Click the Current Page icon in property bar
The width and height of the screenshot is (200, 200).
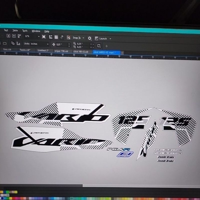pyautogui.click(x=18, y=43)
